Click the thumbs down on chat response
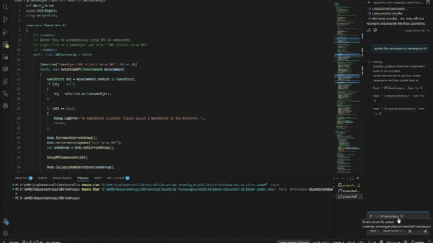 coord(375,30)
